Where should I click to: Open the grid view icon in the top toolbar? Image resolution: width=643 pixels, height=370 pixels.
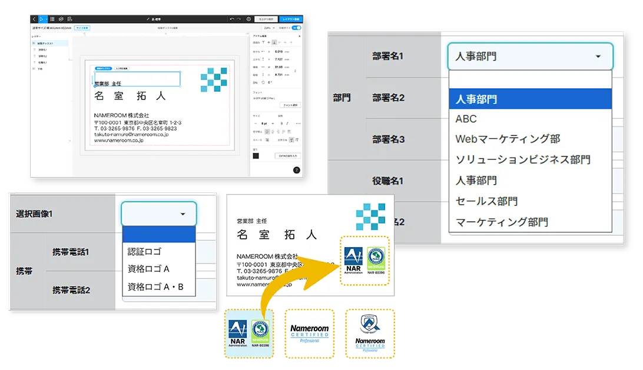(x=53, y=19)
